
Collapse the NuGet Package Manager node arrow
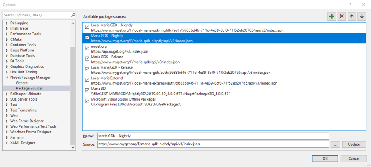click(x=7, y=78)
